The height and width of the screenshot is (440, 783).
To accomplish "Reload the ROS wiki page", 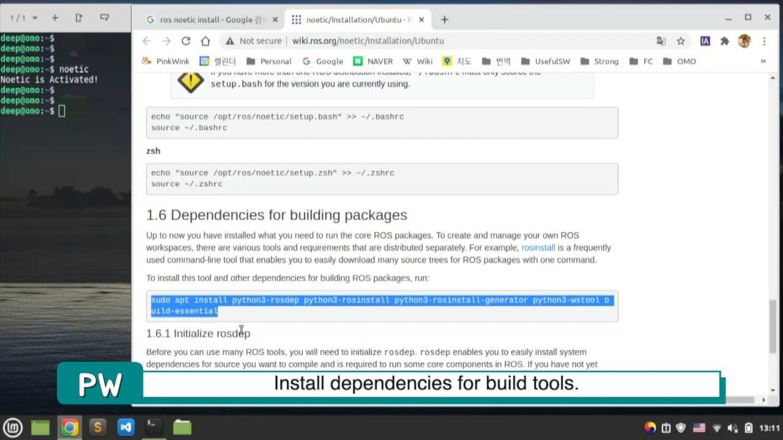I will 186,41.
